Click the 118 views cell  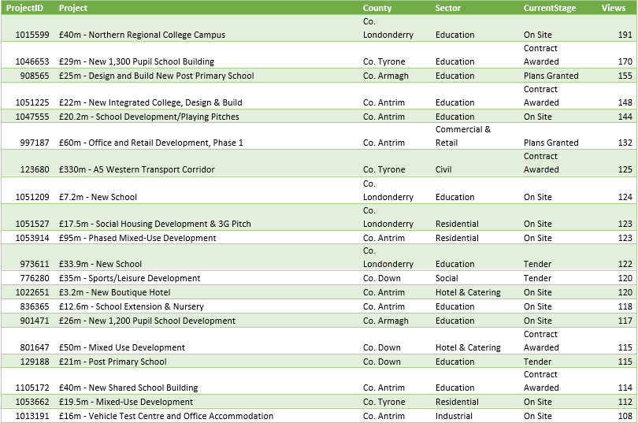[x=625, y=307]
